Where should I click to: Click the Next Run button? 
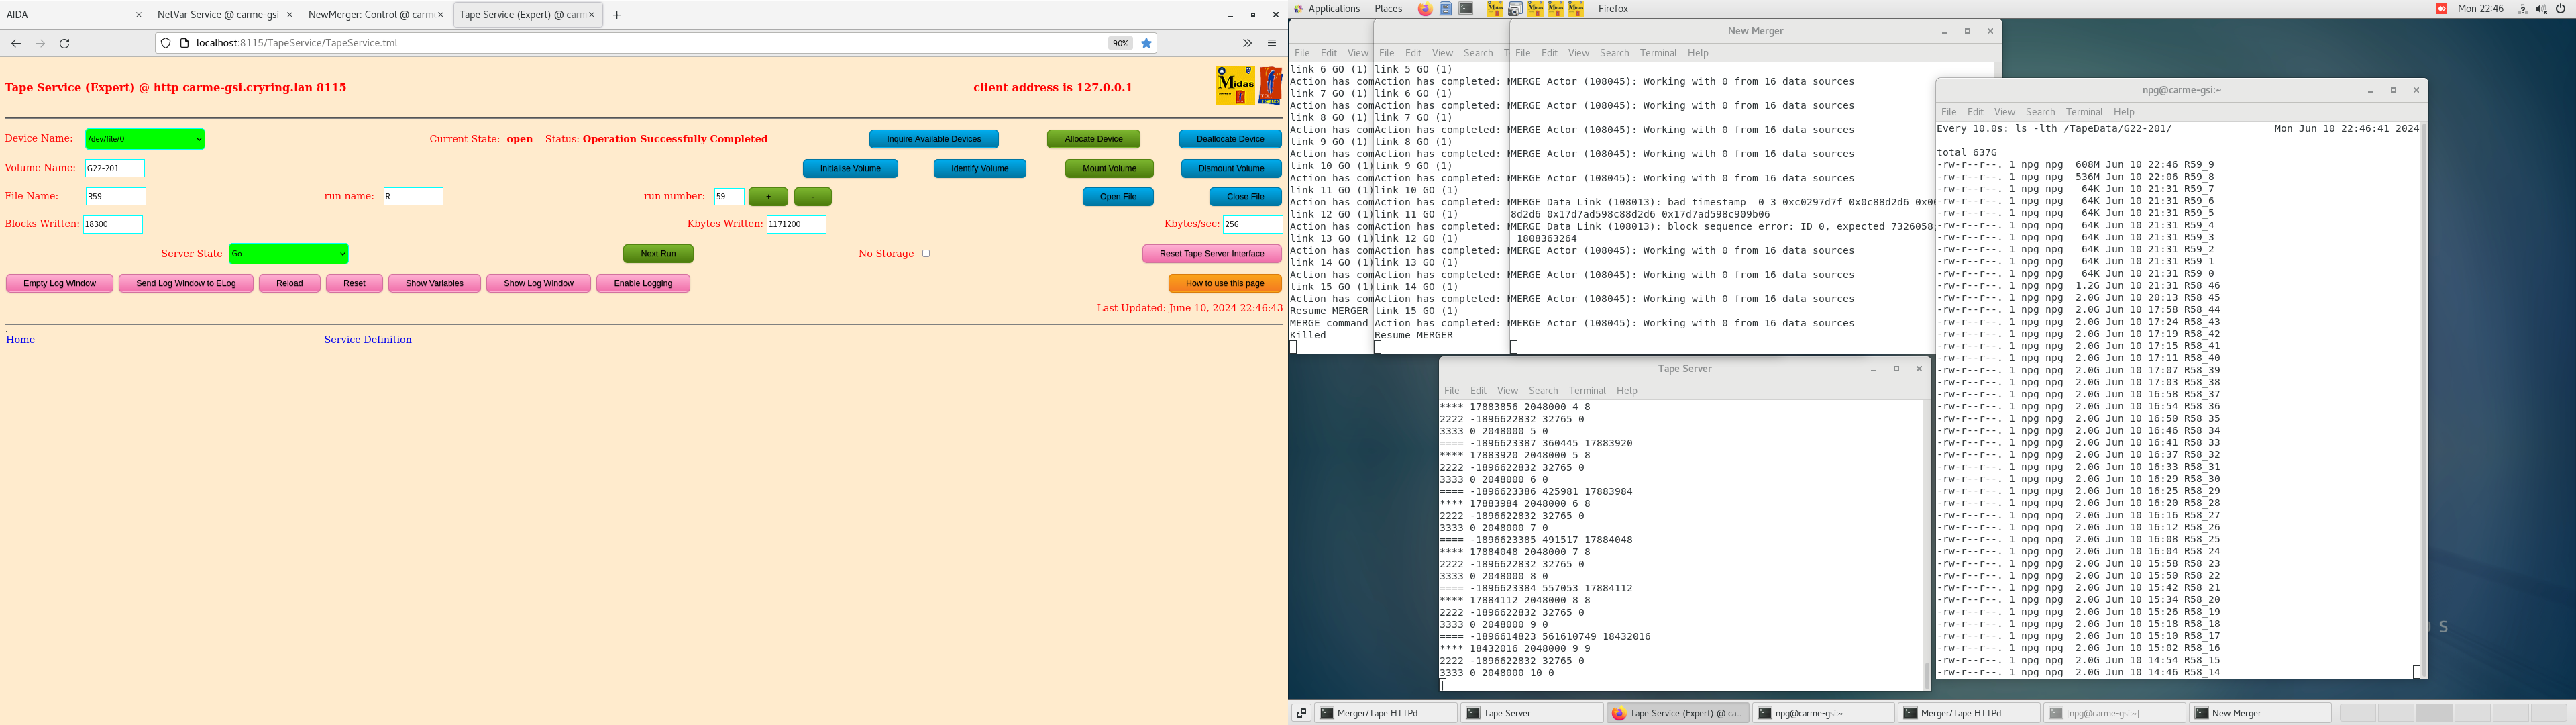(658, 253)
